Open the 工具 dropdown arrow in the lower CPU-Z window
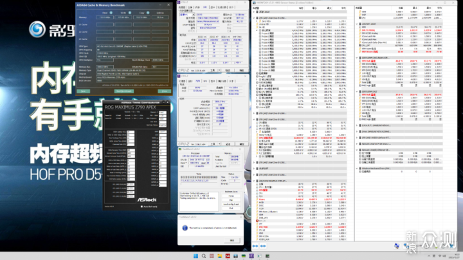The image size is (463, 260). [219, 144]
